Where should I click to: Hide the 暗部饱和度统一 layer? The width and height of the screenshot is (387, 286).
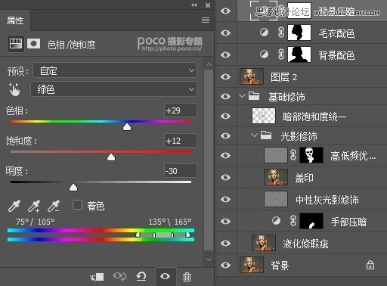(225, 116)
